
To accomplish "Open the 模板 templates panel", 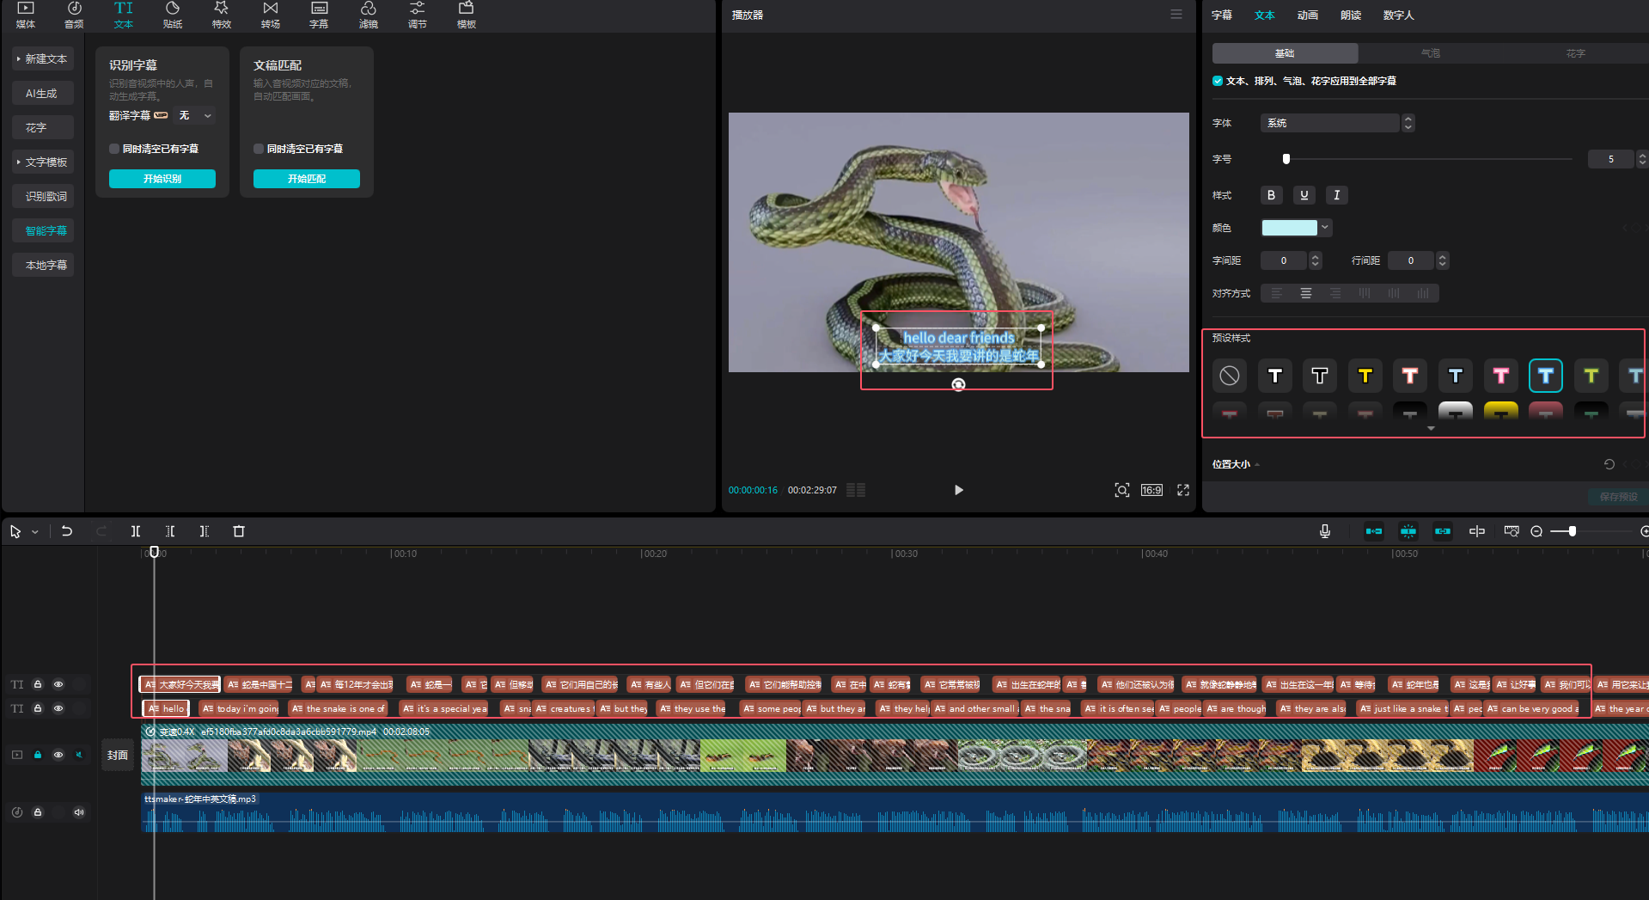I will click(467, 15).
